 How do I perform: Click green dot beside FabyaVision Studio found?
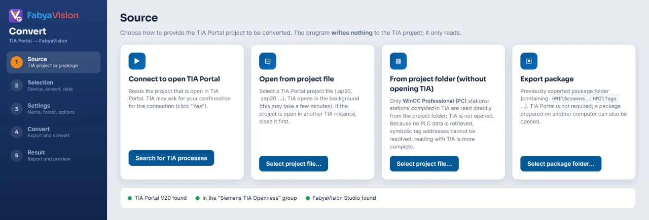[x=308, y=198]
